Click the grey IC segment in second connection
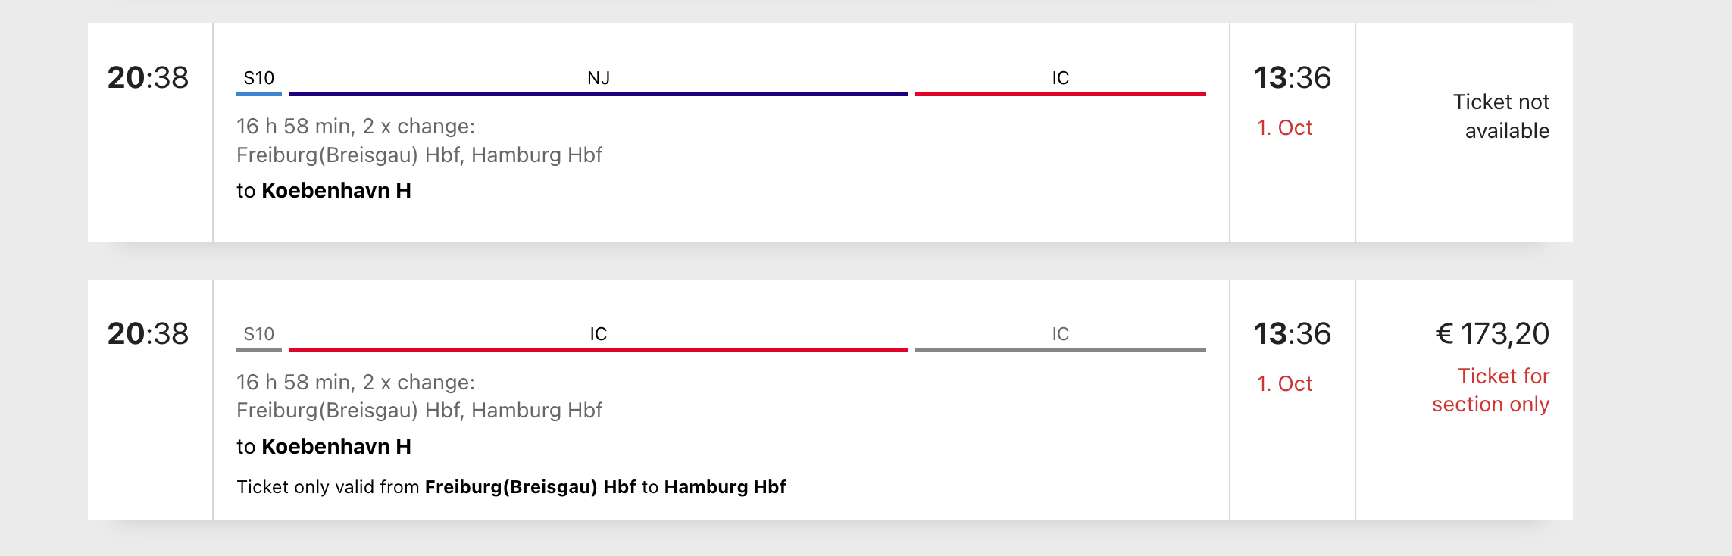 tap(1061, 339)
